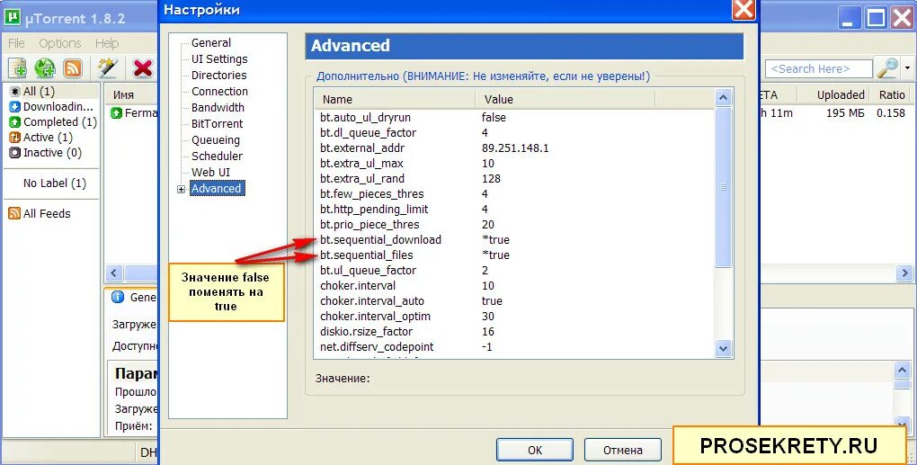Click the Name column header

(395, 100)
